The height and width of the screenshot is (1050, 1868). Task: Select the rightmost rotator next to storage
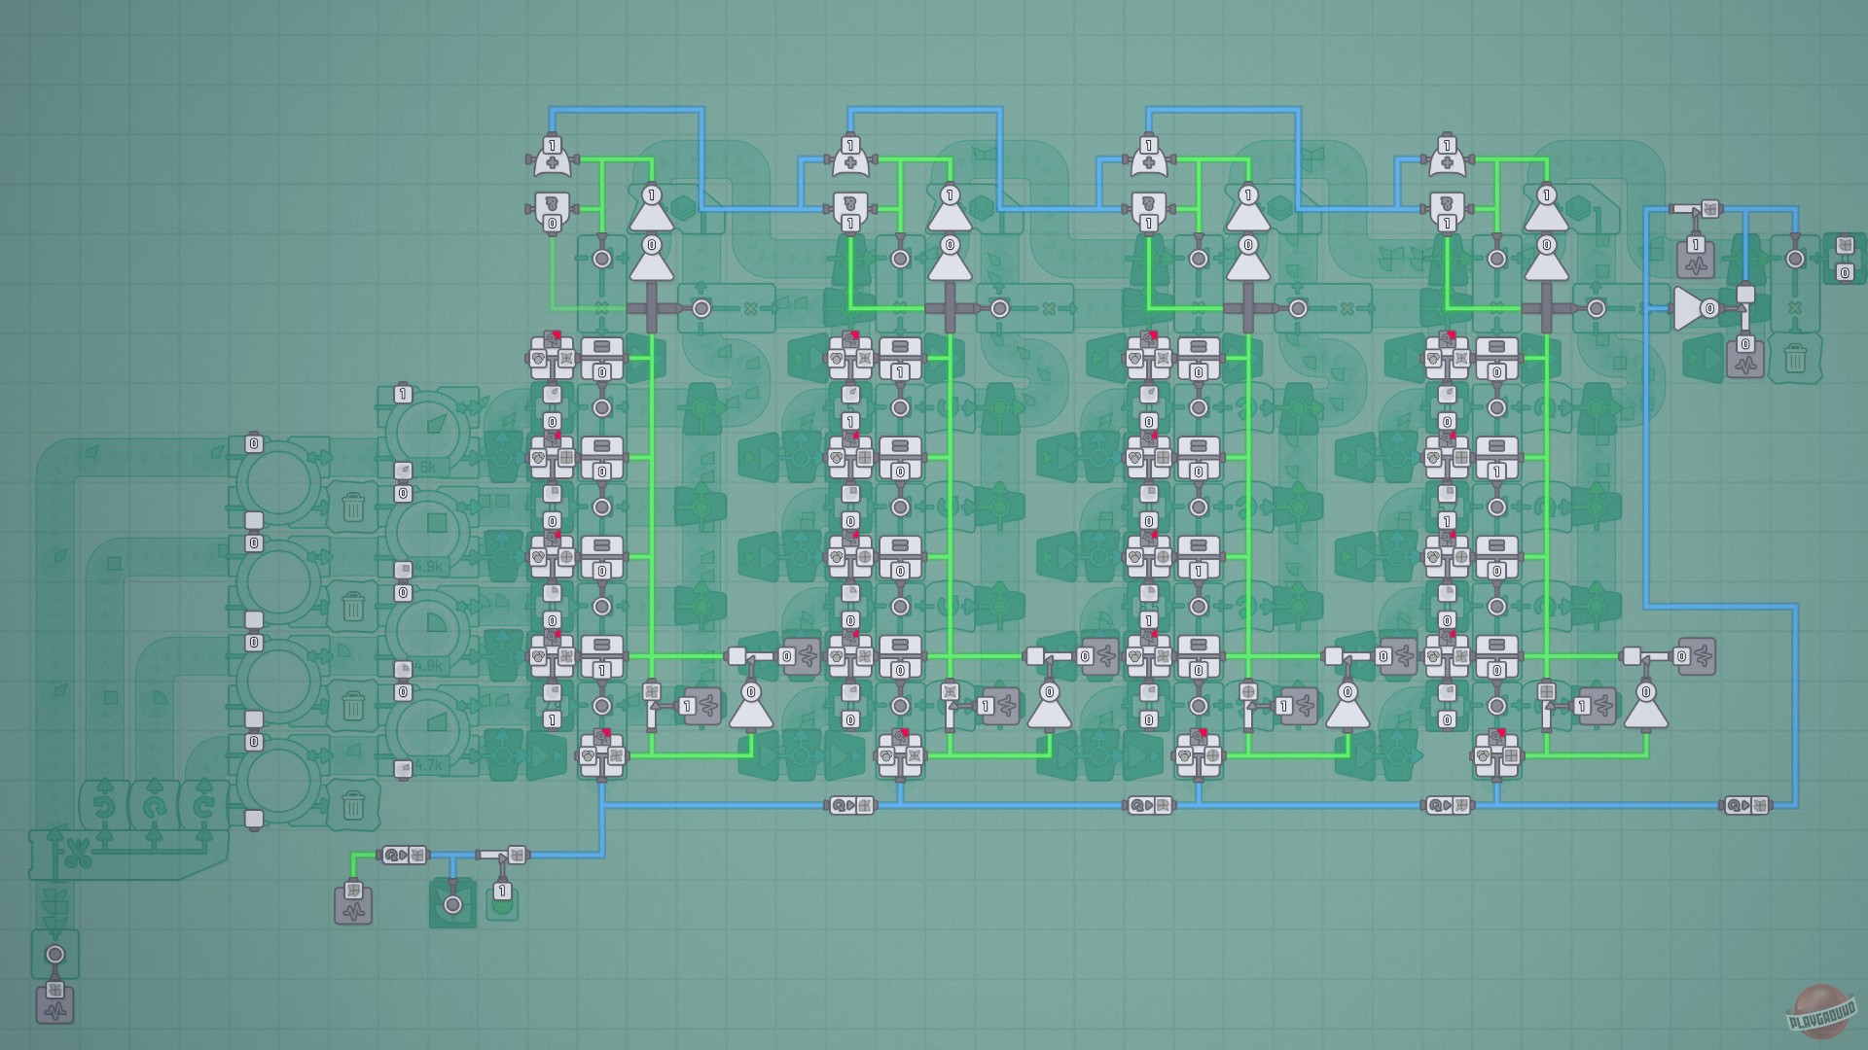(203, 805)
